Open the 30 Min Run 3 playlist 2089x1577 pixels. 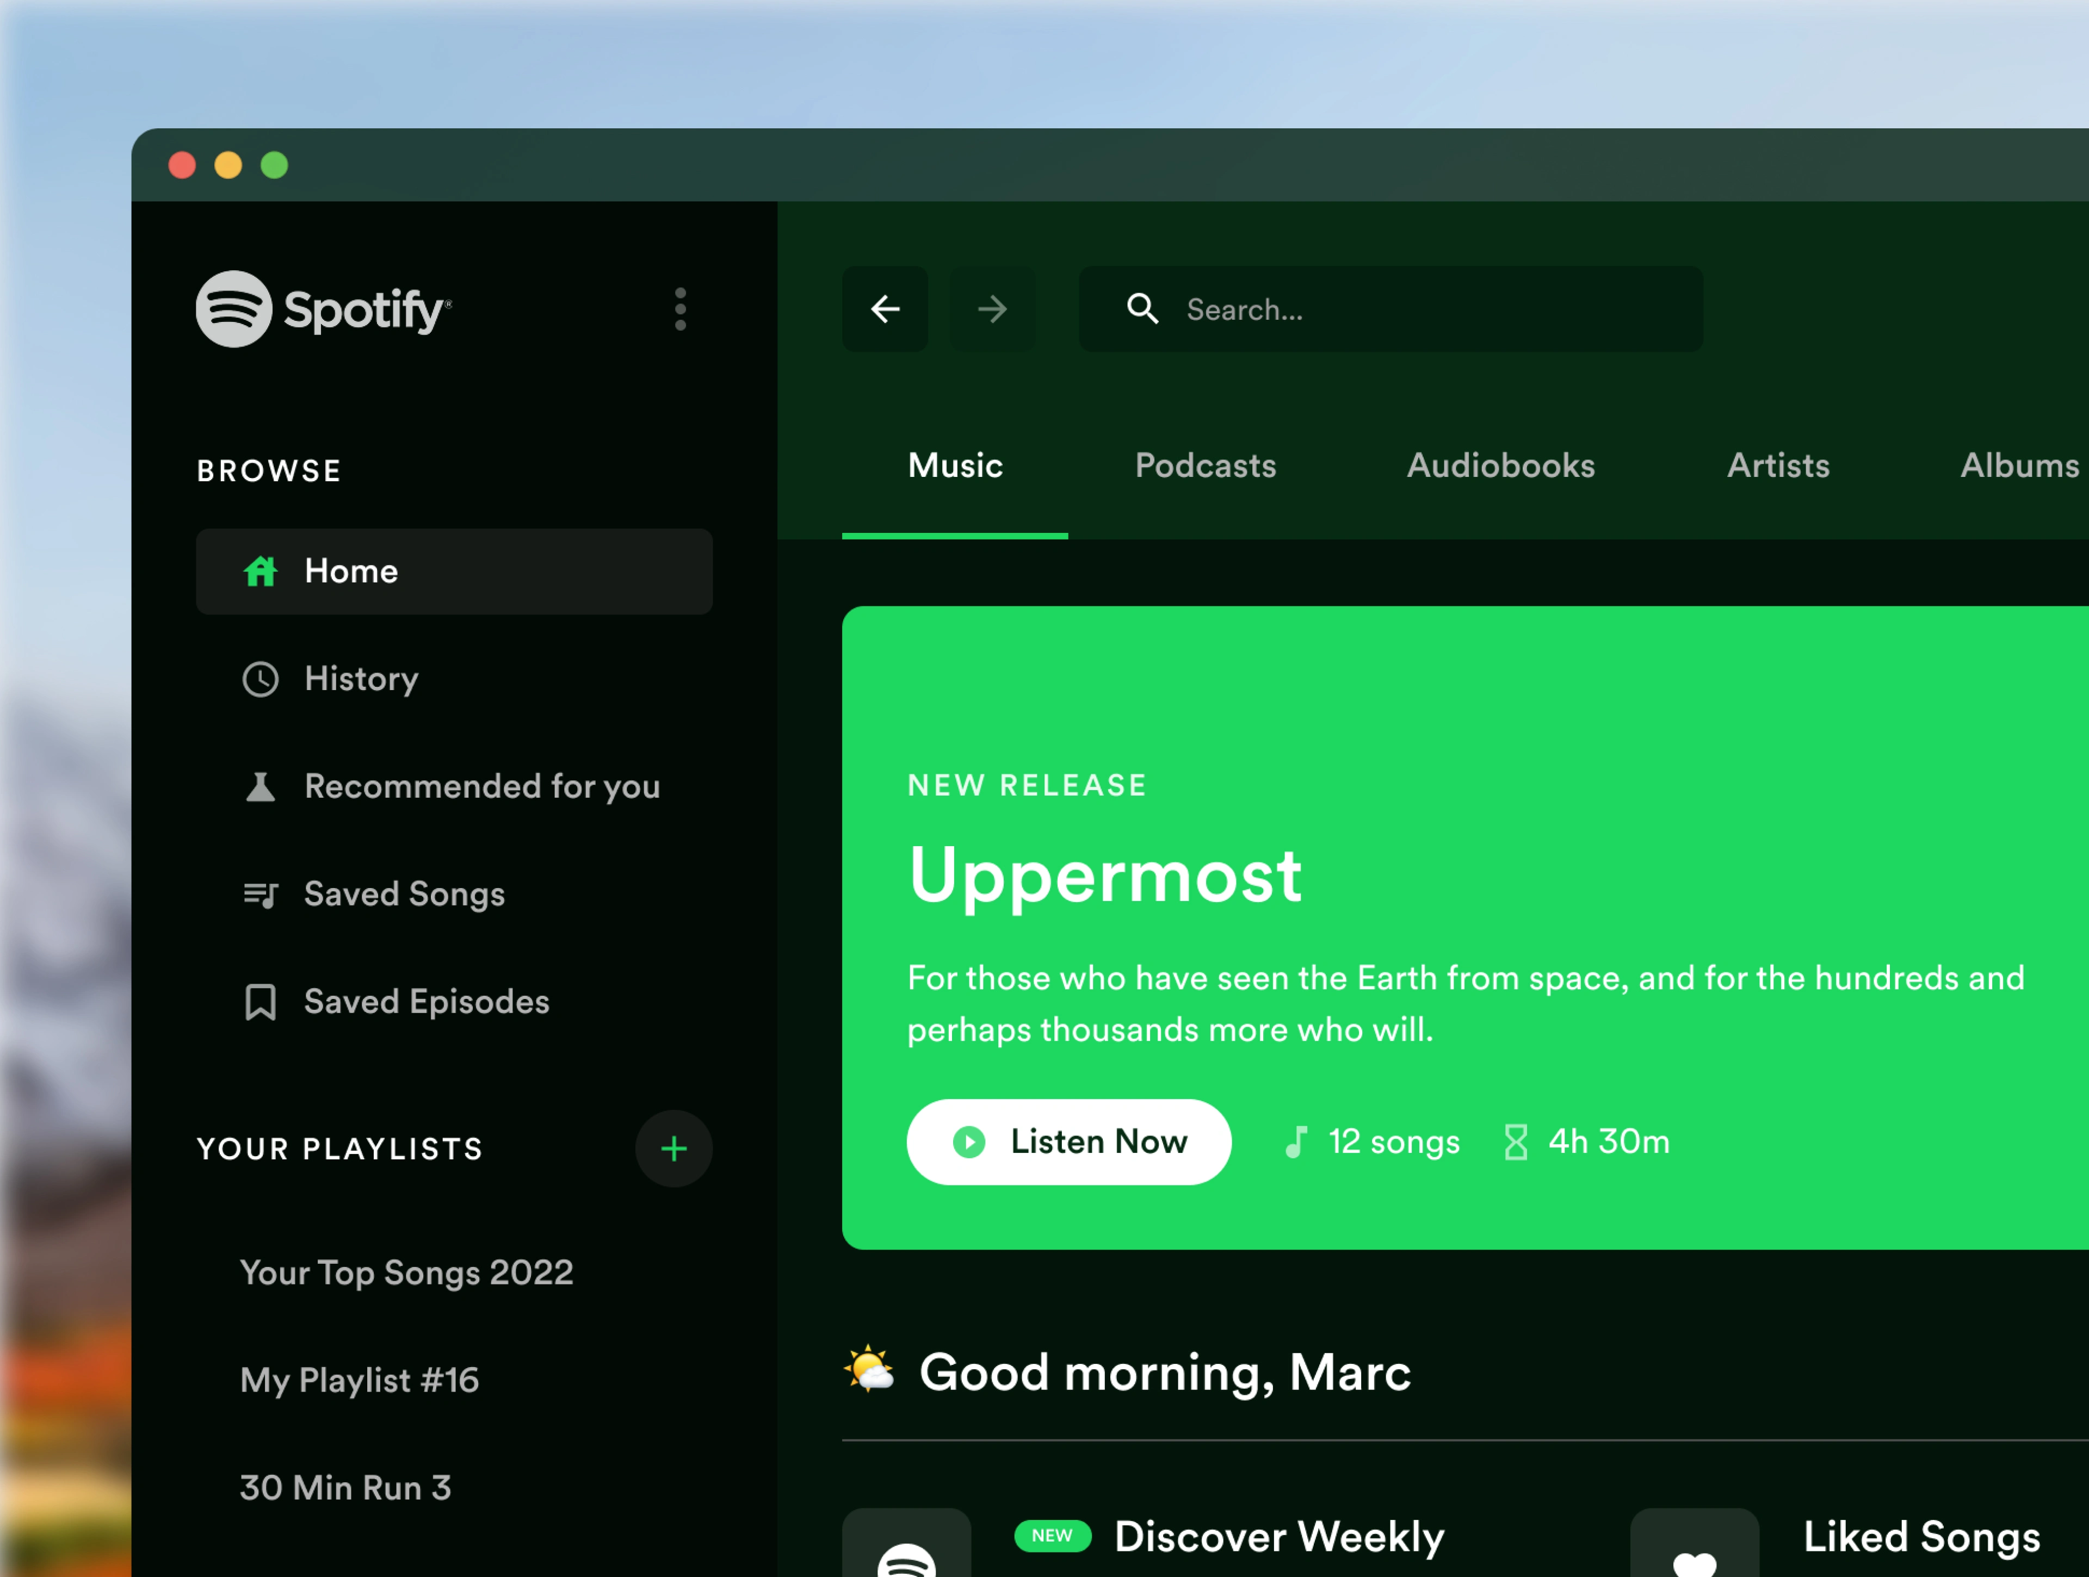coord(345,1487)
